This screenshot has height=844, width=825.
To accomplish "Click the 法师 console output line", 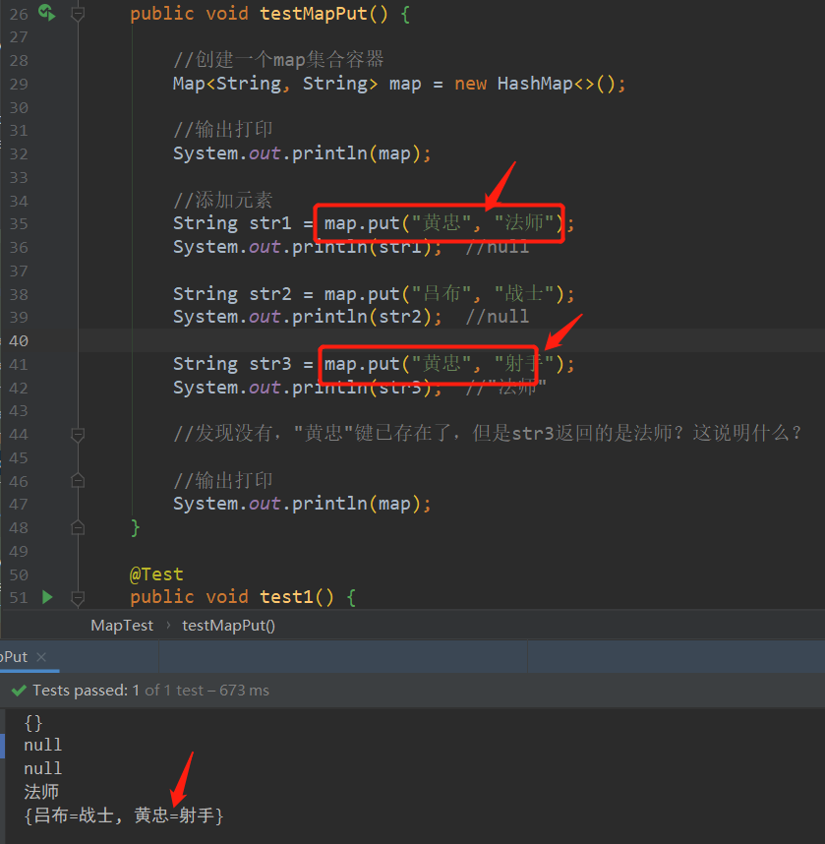I will pyautogui.click(x=41, y=792).
